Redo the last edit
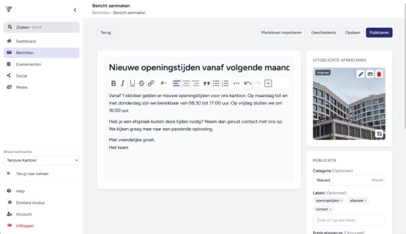Screen dimensions: 406x234 (257, 83)
